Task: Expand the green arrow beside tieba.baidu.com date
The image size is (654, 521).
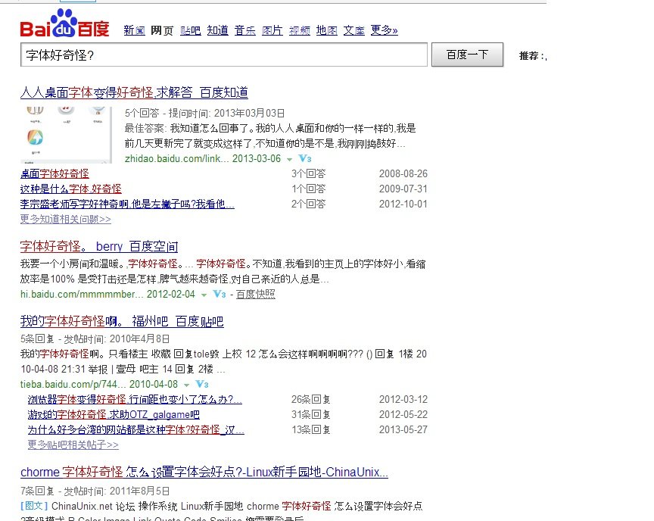Action: pos(187,385)
